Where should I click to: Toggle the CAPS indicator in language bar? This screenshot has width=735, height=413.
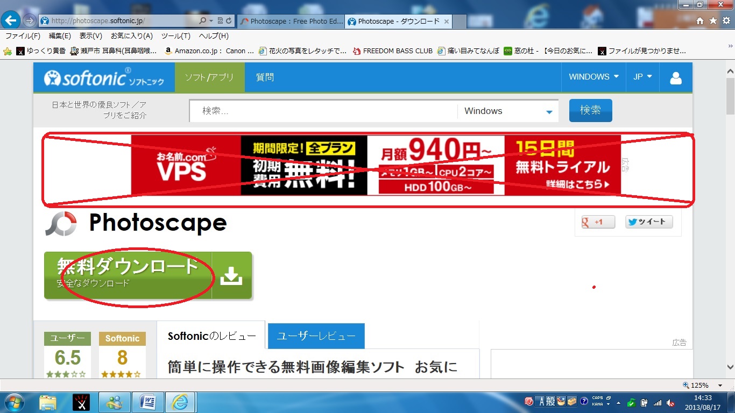[x=597, y=398]
